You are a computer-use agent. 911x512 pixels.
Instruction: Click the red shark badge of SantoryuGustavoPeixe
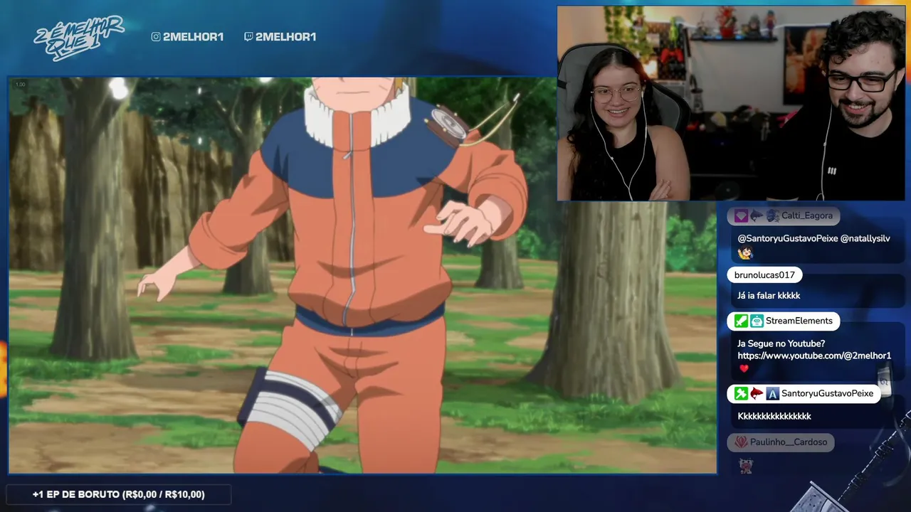(757, 393)
